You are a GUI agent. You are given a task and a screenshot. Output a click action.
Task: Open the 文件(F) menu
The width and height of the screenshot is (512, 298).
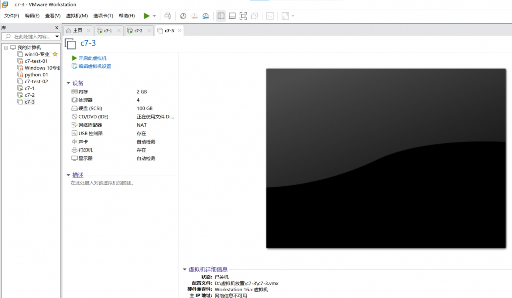[x=12, y=16]
